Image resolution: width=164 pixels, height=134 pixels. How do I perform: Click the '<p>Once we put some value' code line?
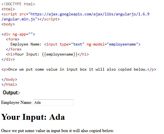(x=79, y=70)
